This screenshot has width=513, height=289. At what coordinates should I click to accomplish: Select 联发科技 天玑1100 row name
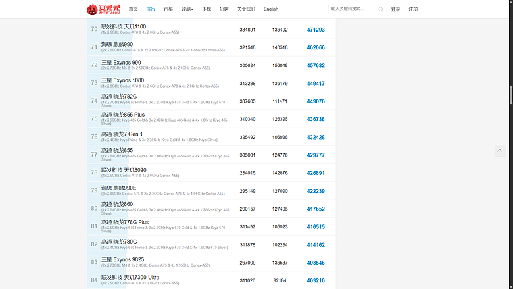pos(124,26)
